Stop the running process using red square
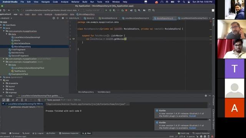 point(126,10)
